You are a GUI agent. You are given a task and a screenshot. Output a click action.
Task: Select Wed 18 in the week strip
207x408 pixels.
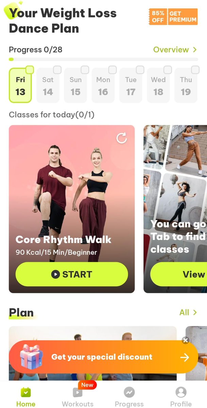click(158, 85)
